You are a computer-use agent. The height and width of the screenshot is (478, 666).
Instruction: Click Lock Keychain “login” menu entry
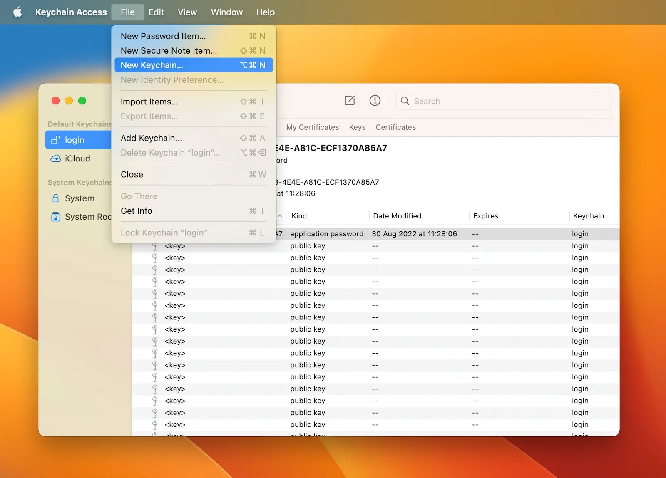tap(194, 233)
